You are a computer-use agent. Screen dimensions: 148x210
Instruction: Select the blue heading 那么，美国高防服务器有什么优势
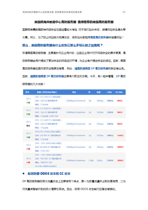click(62, 45)
